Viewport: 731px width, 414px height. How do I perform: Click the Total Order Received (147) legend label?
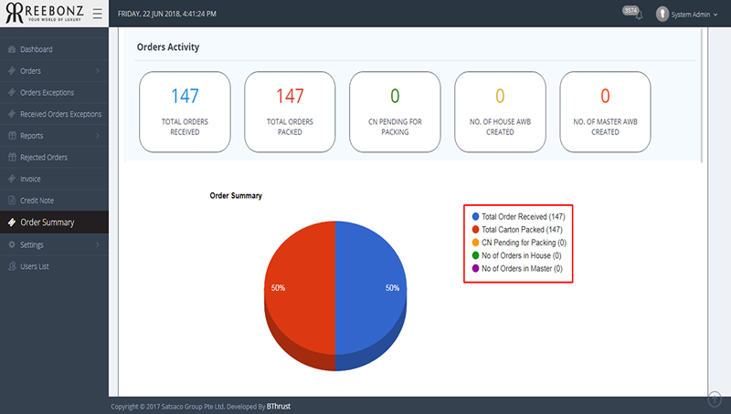coord(523,217)
